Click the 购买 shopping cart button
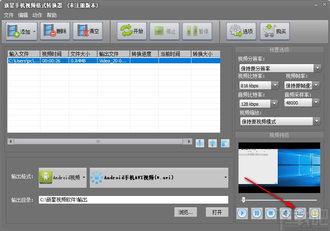Screen dimensions: 330x231 [274, 31]
